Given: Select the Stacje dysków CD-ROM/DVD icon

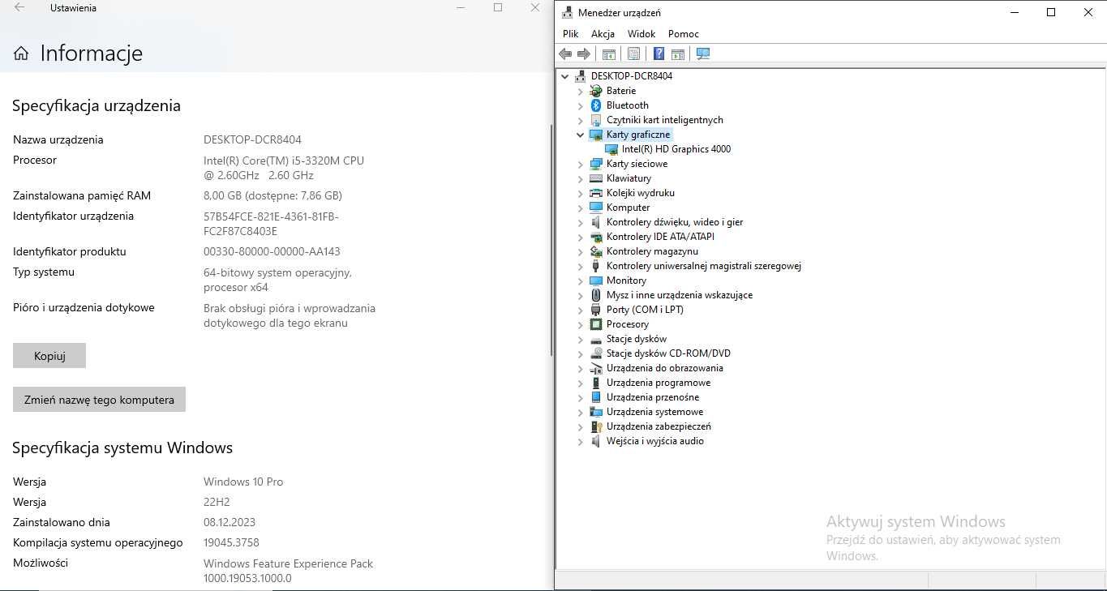Looking at the screenshot, I should pyautogui.click(x=596, y=353).
